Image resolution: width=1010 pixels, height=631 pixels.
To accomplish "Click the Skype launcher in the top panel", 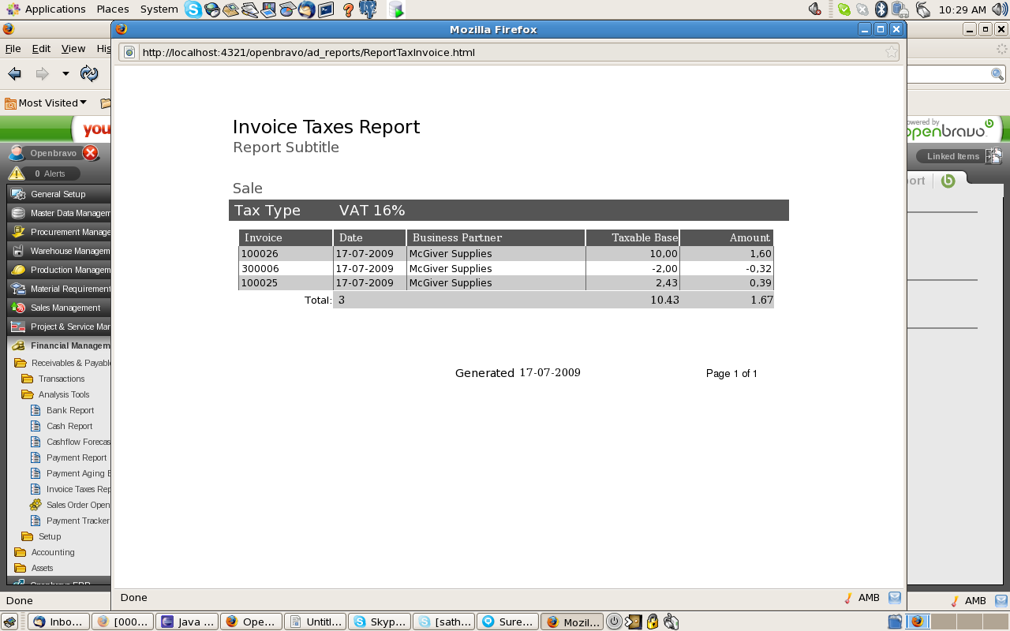I will [193, 9].
